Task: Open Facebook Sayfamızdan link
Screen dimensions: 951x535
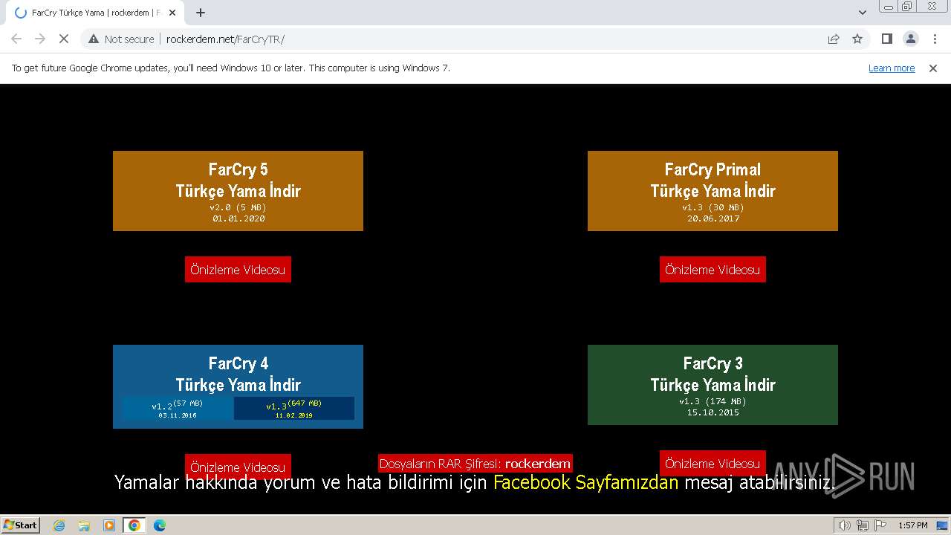Action: tap(585, 482)
